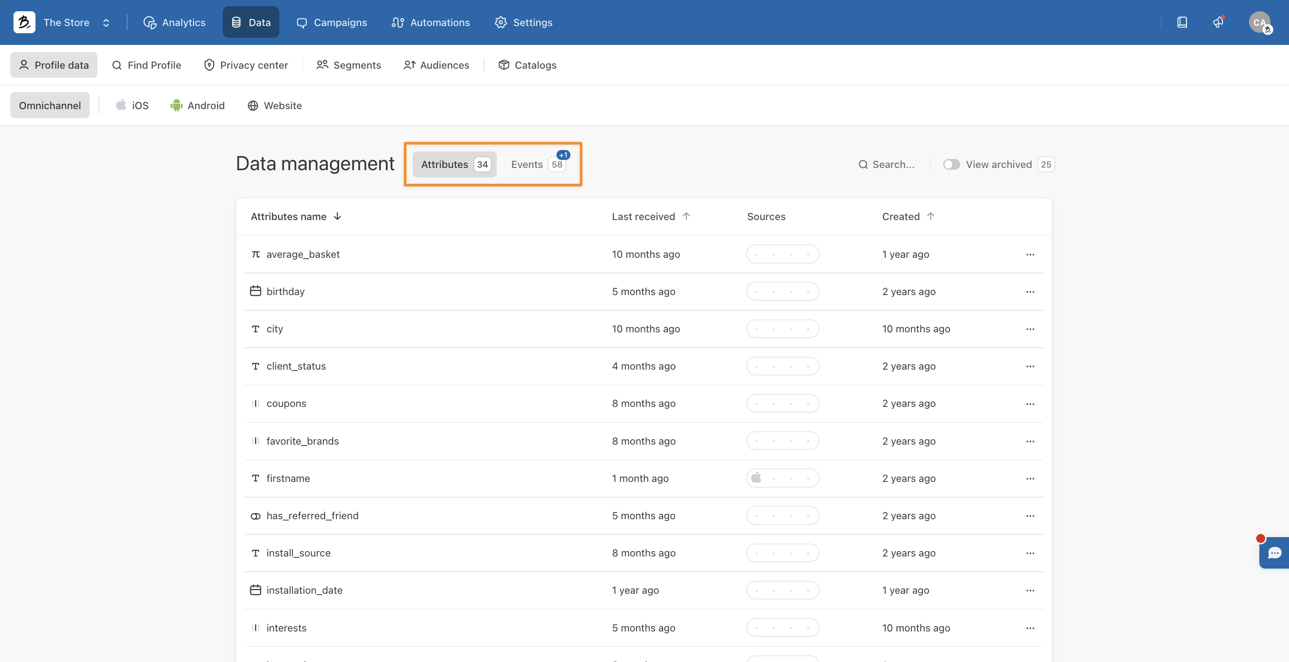Open the Campaigns menu
The image size is (1289, 662).
point(331,22)
